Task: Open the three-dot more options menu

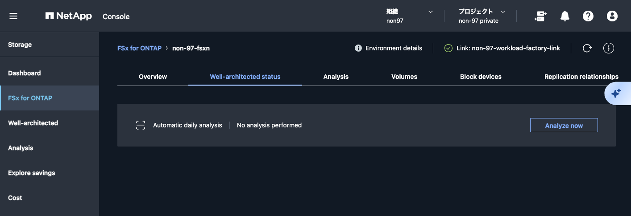Action: 609,48
